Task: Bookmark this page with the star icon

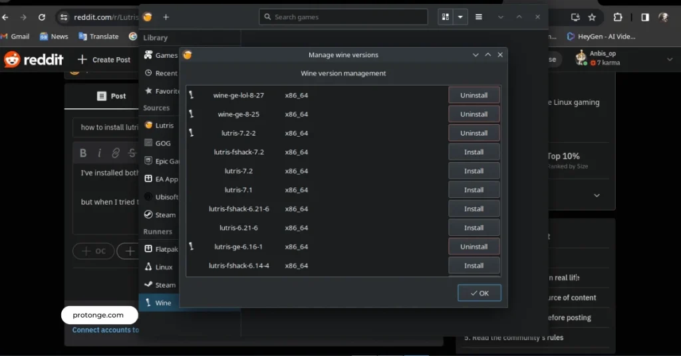Action: 592,17
